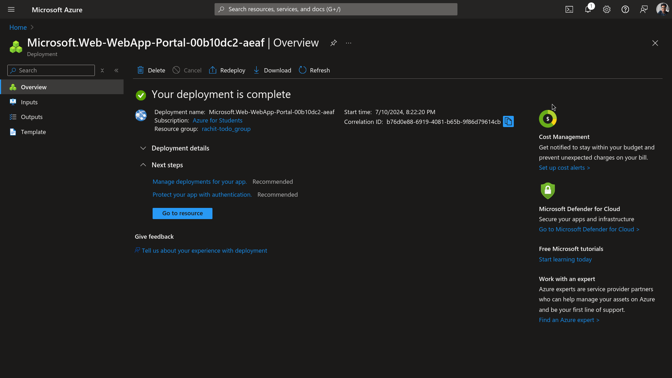Refresh the deployment status
Screen dimensions: 672x378
coord(314,70)
